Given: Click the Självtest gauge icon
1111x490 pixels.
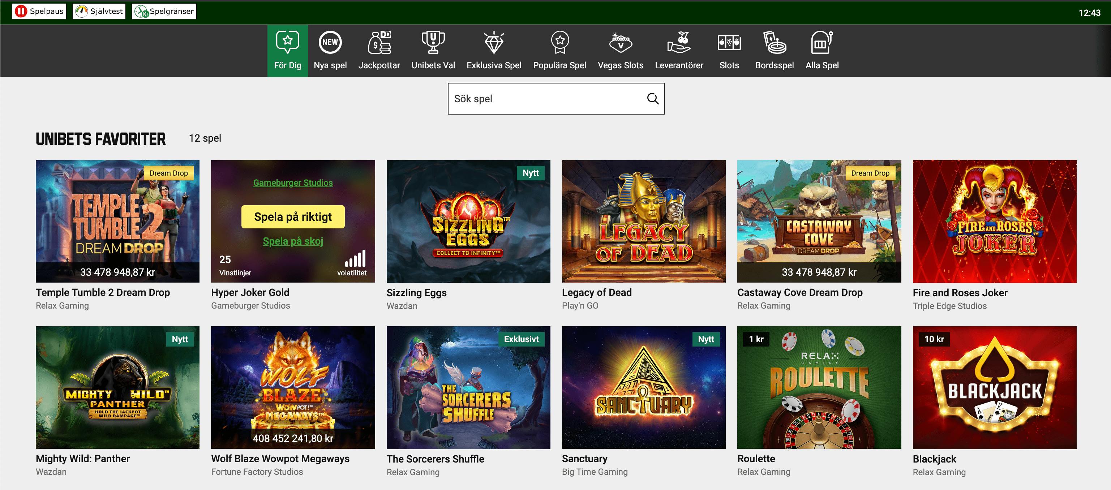Looking at the screenshot, I should (x=82, y=11).
